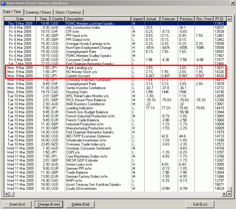
Task: Select the Home Loans m/m row
Action: pos(116,164)
